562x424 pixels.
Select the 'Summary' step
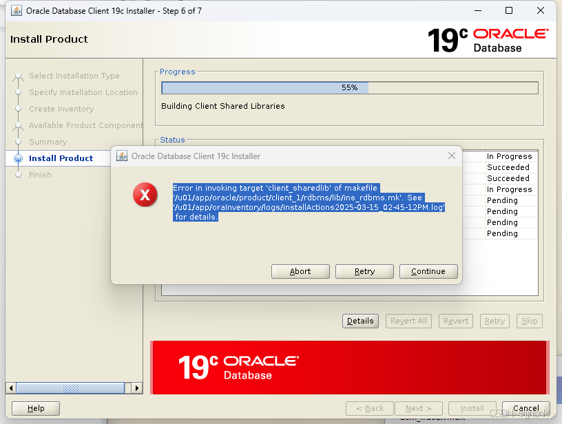(48, 142)
